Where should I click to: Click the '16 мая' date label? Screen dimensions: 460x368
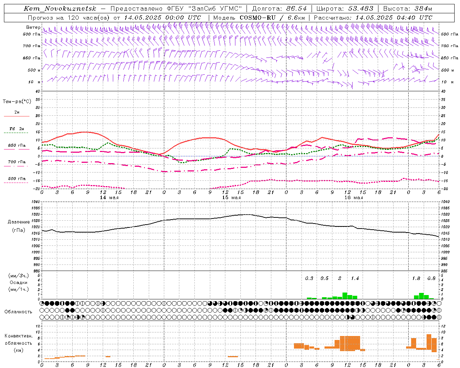[x=354, y=198]
